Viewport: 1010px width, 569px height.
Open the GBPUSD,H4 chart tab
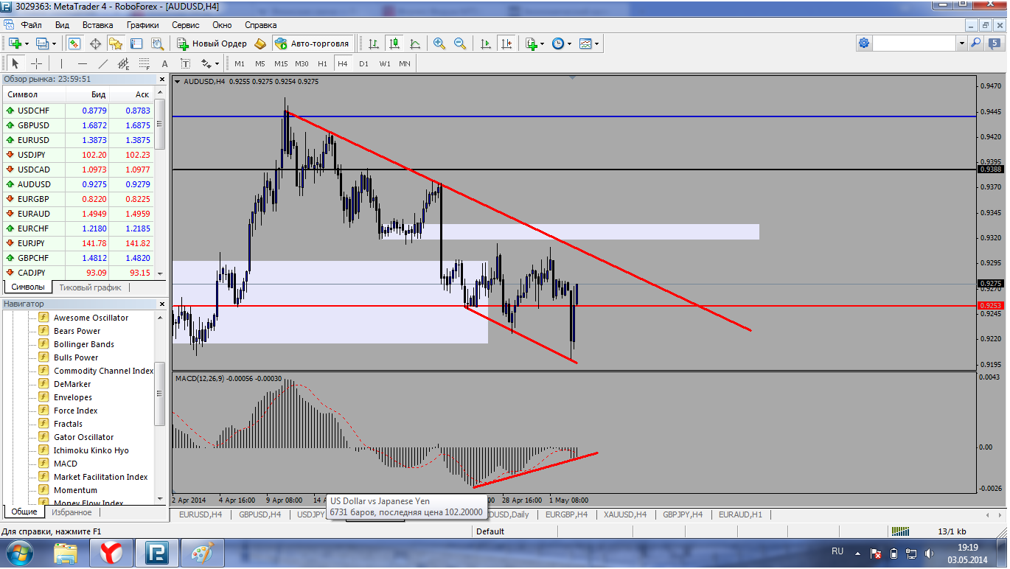[x=260, y=514]
